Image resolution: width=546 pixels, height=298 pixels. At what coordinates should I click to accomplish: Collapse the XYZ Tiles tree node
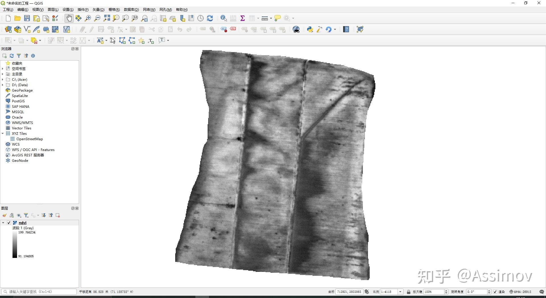coord(3,134)
